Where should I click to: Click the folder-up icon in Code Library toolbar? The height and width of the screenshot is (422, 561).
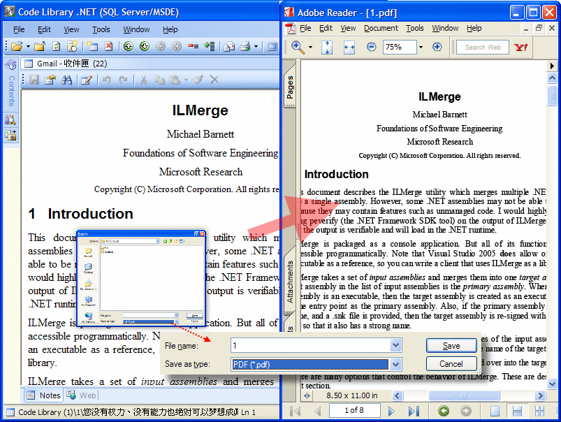point(40,46)
